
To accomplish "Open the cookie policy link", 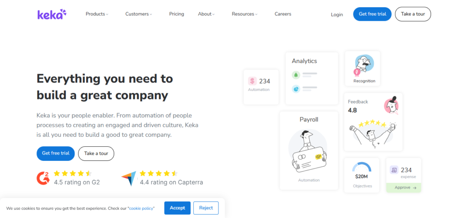I will (x=141, y=208).
